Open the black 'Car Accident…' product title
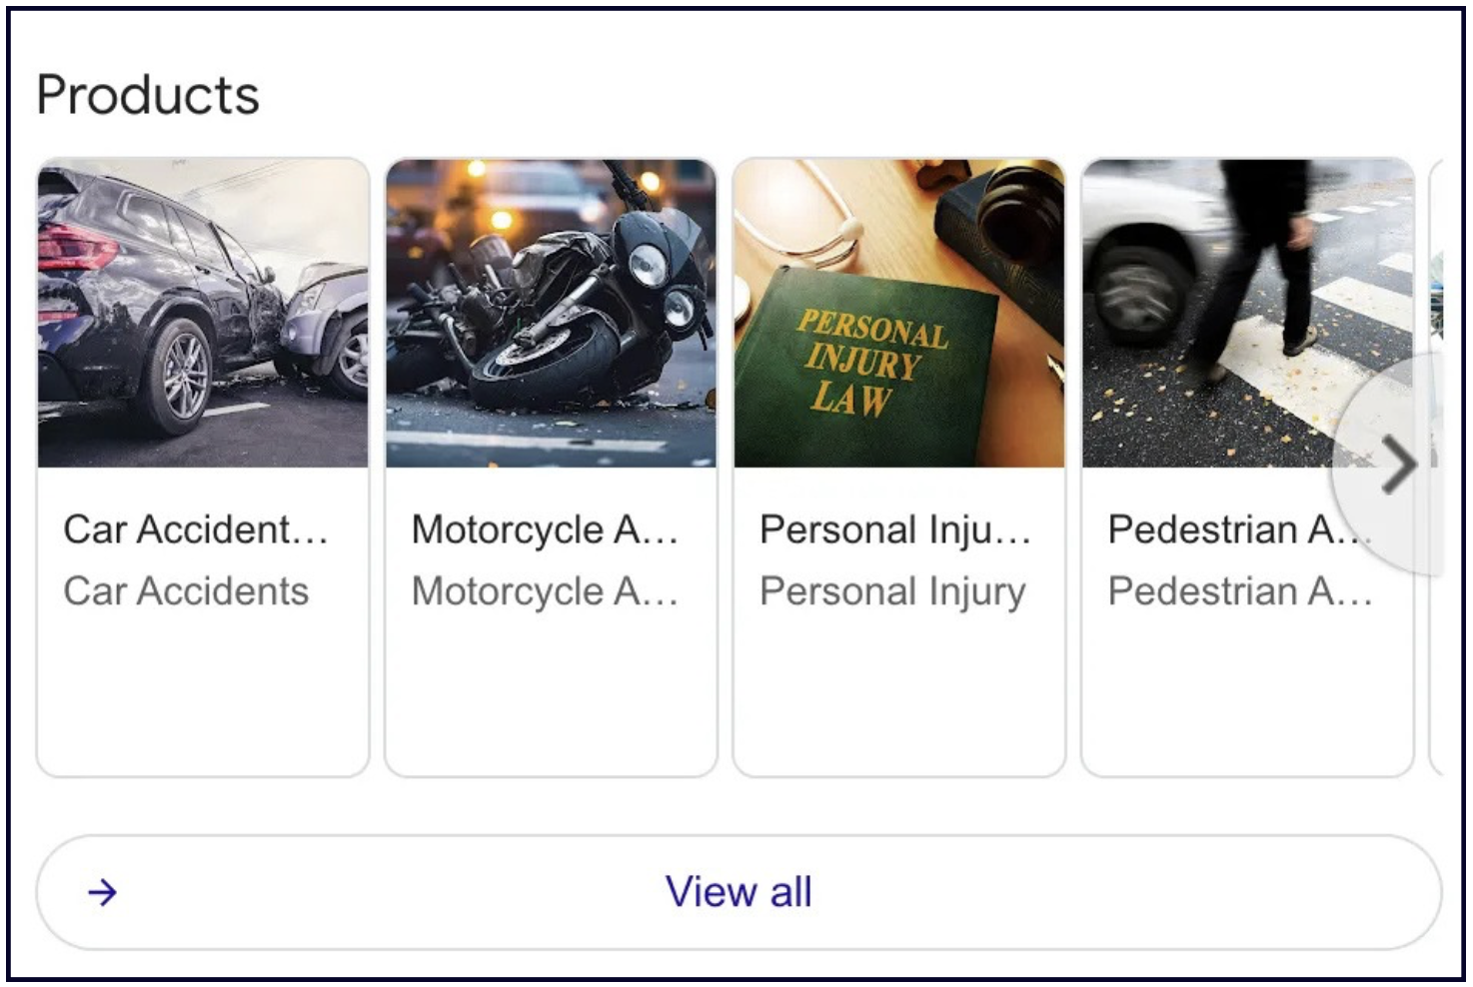The image size is (1473, 987). tap(196, 529)
